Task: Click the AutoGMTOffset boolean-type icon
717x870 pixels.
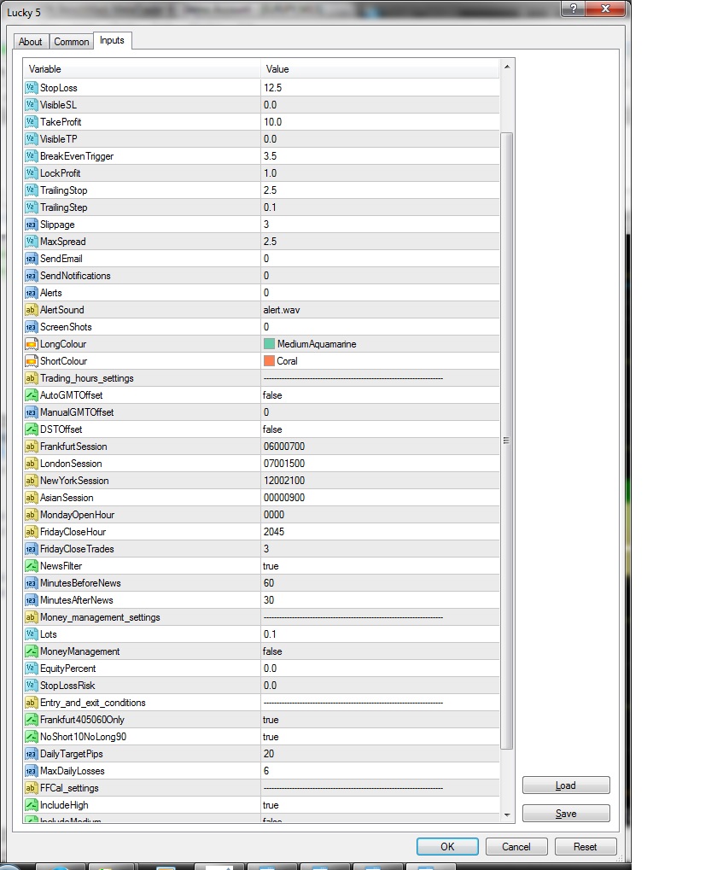Action: click(x=31, y=395)
